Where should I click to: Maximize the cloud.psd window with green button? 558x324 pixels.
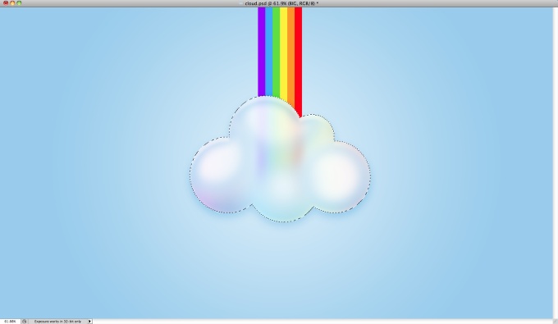(19, 2)
